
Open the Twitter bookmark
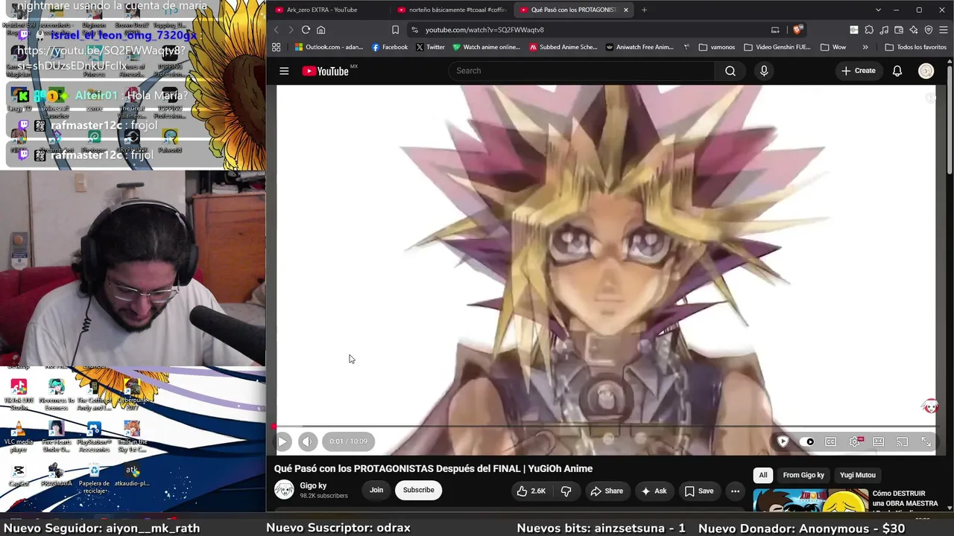click(430, 47)
